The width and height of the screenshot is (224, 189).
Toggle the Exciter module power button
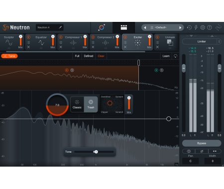pyautogui.click(x=125, y=37)
